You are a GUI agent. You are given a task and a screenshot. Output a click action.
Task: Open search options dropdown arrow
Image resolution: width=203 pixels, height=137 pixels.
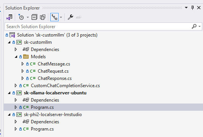200,27
